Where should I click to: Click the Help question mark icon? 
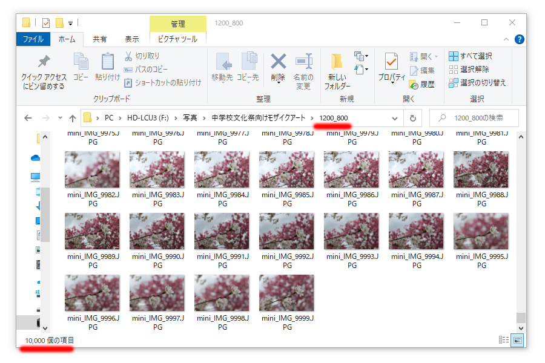(x=520, y=39)
